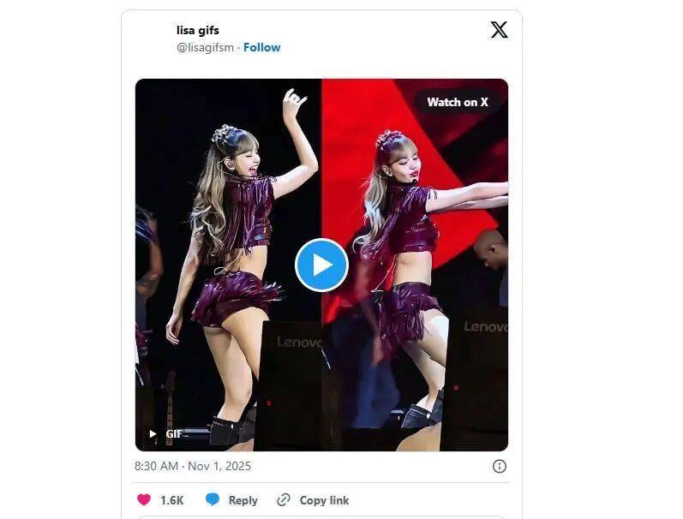This screenshot has width=683, height=519.
Task: Click the @lisagifsm handle
Action: coord(205,47)
